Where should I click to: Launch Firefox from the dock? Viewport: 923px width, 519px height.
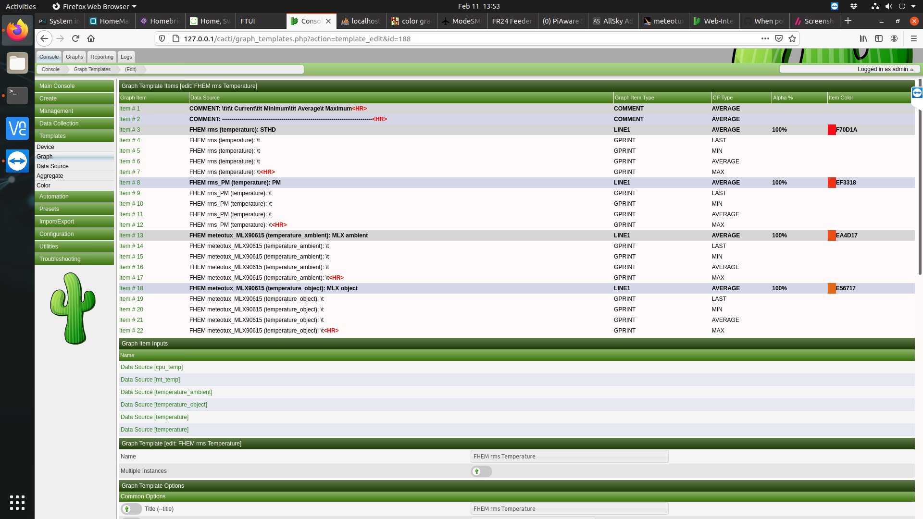coord(17,30)
